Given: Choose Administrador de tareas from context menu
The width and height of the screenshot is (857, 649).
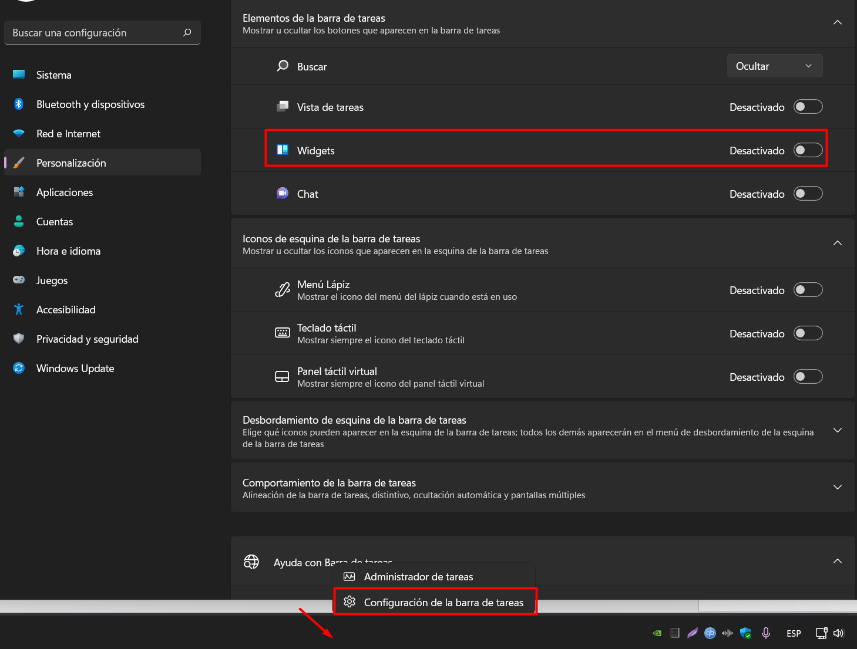Looking at the screenshot, I should (x=418, y=577).
